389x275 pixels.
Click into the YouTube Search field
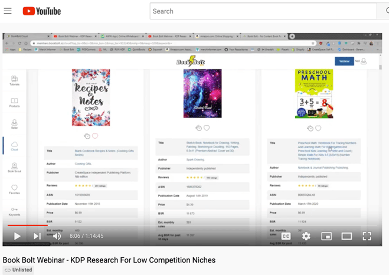(263, 11)
